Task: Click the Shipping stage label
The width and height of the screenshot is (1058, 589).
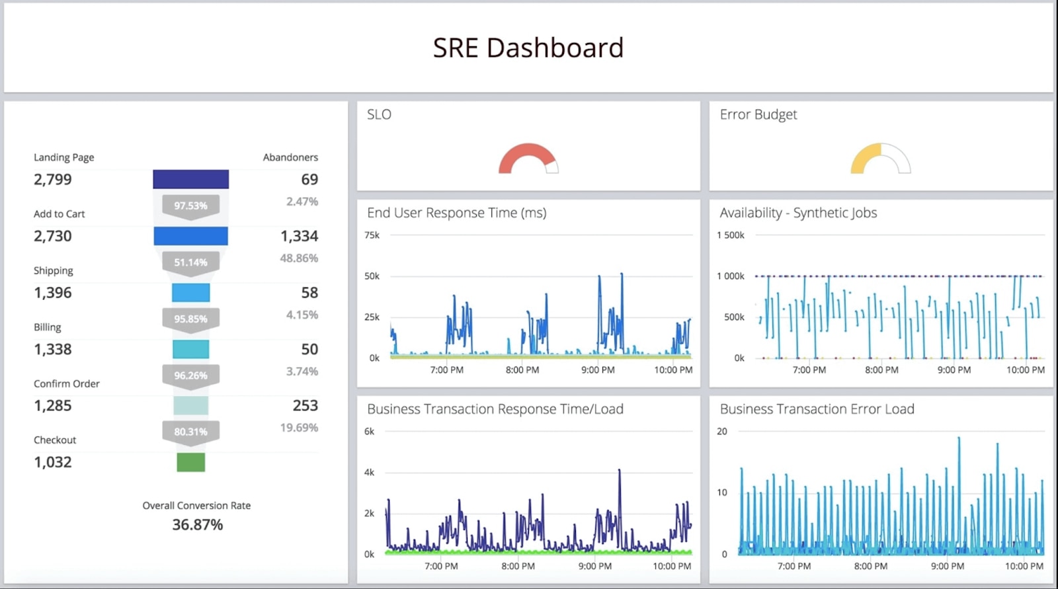Action: (54, 271)
